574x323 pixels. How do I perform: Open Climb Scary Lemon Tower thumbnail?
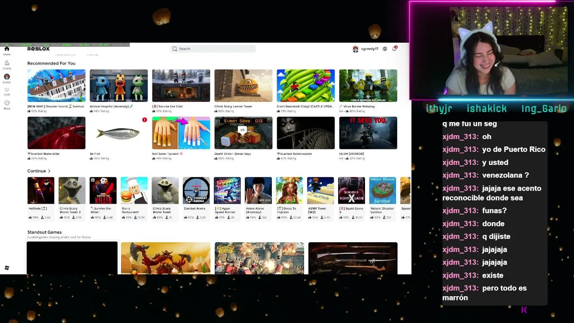(x=244, y=86)
